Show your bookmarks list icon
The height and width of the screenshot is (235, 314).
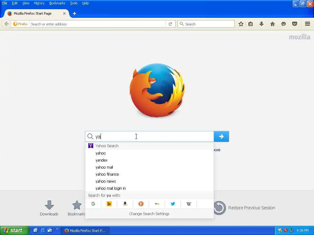(x=251, y=24)
